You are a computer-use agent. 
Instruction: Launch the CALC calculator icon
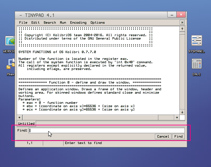[x=196, y=64]
